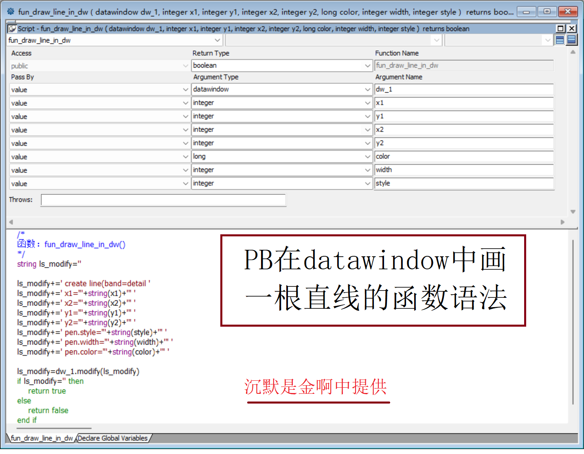Screen dimensions: 584x454
Task: Close the Script pane with its X
Action: tap(572, 28)
